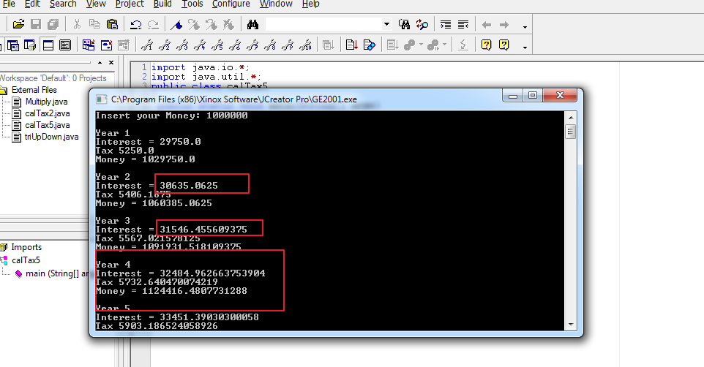Screen dimensions: 704x367
Task: Click the Cut scissors icon
Action: (77, 24)
